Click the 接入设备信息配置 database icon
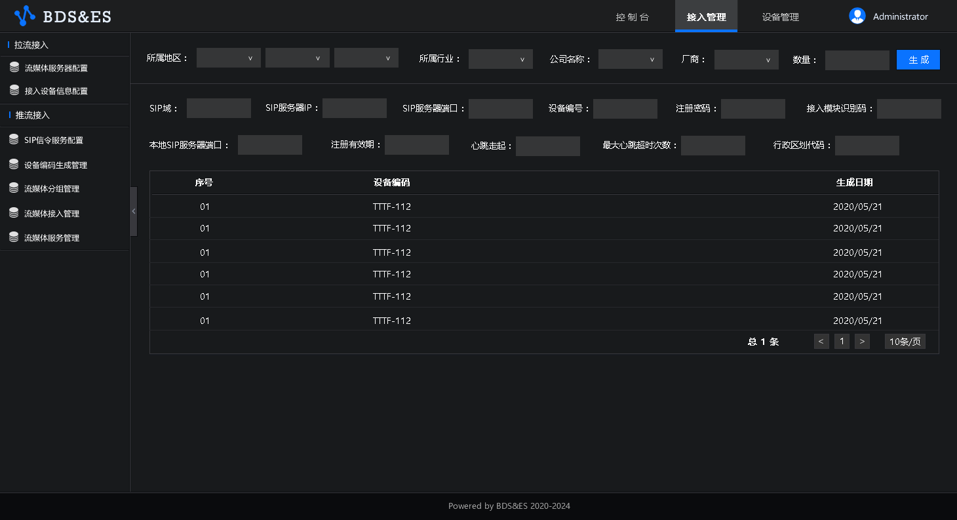This screenshot has height=520, width=957. click(14, 90)
